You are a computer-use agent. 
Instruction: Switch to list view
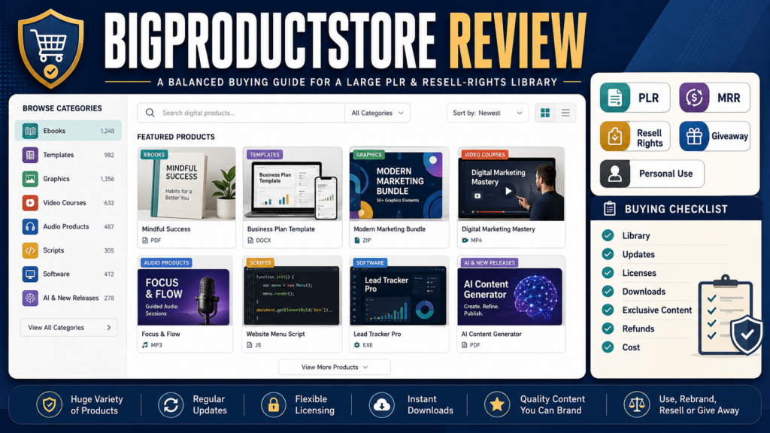pos(565,113)
